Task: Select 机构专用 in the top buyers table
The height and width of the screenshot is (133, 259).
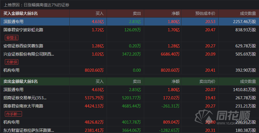Action: (11, 70)
